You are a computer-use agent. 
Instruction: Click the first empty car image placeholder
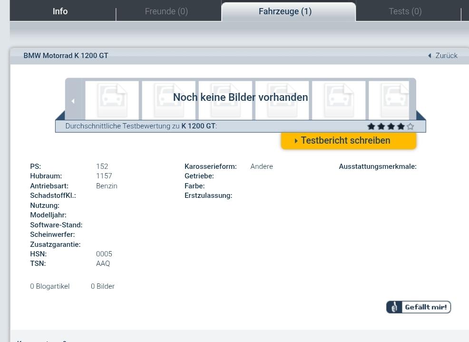[x=112, y=100]
